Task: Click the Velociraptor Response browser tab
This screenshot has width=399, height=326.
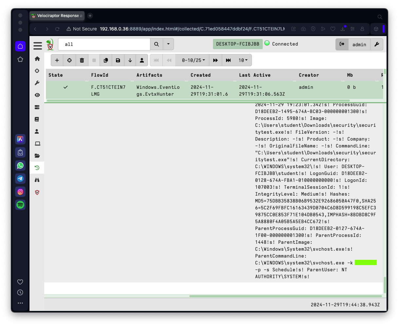Action: pyautogui.click(x=57, y=16)
